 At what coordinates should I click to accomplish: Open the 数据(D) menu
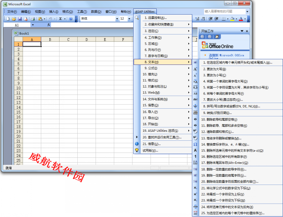point(96,12)
